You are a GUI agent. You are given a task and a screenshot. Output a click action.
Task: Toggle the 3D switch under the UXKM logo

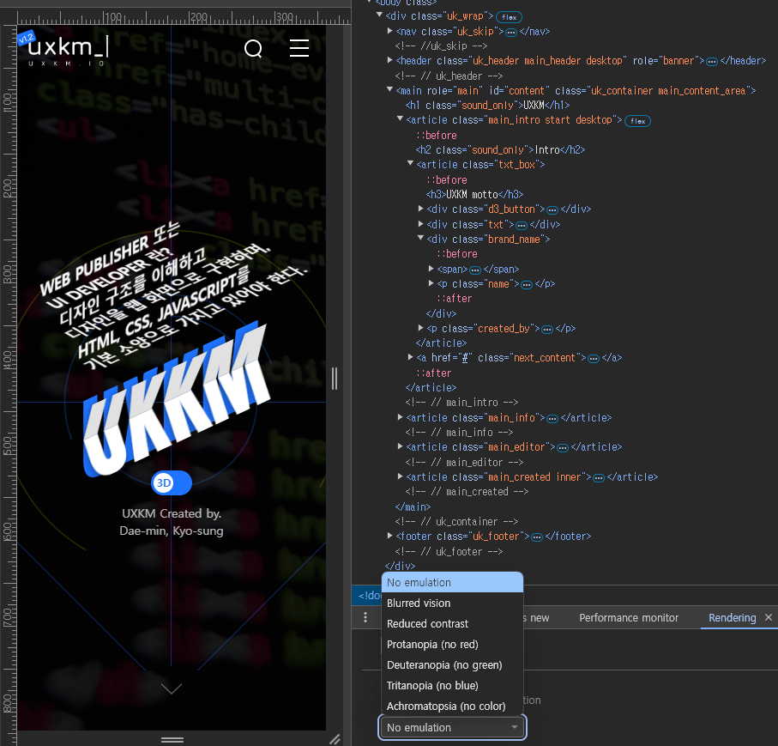pos(171,483)
